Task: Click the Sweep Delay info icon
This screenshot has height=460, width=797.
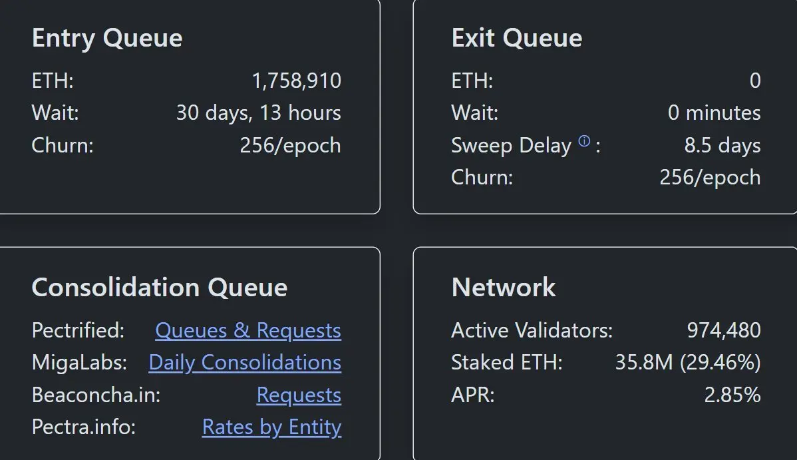Action: [x=584, y=141]
